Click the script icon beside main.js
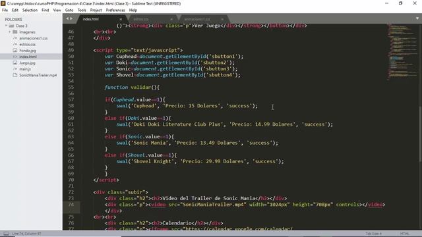This screenshot has height=237, width=422. 15,69
